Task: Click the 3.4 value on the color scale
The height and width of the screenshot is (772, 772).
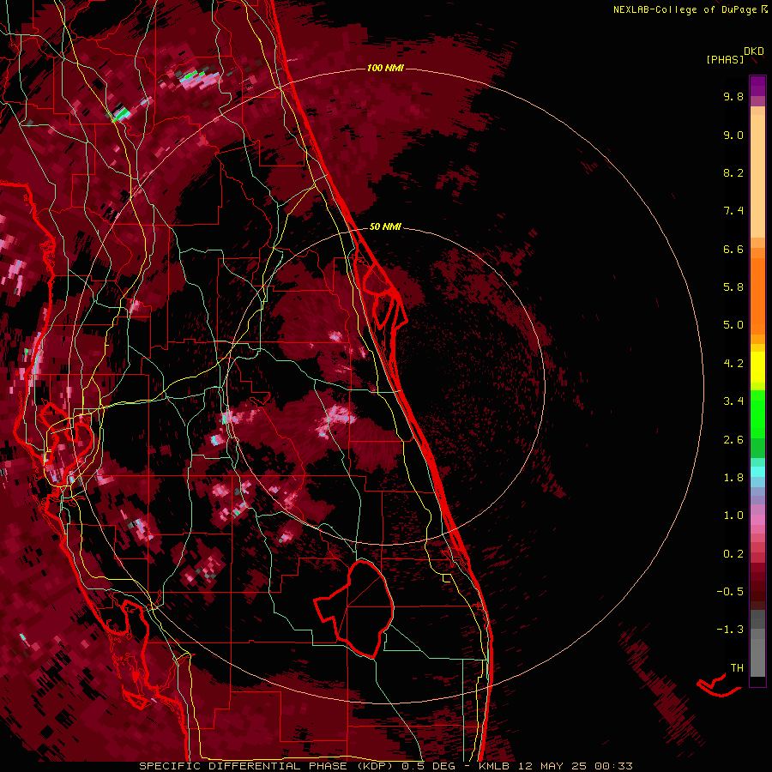Action: [733, 401]
